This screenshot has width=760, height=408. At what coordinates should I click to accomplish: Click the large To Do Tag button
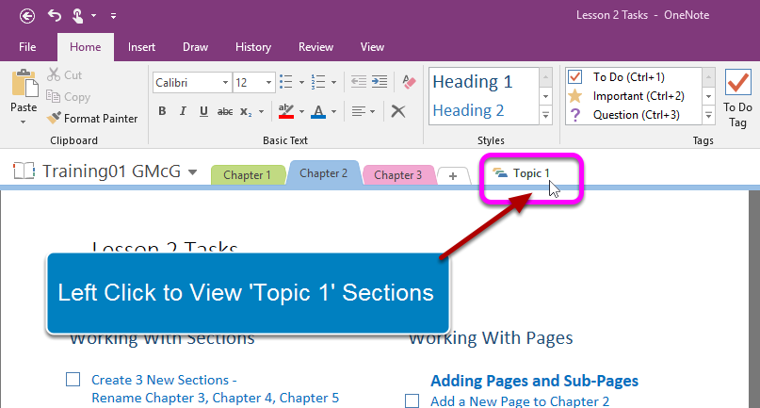click(737, 99)
